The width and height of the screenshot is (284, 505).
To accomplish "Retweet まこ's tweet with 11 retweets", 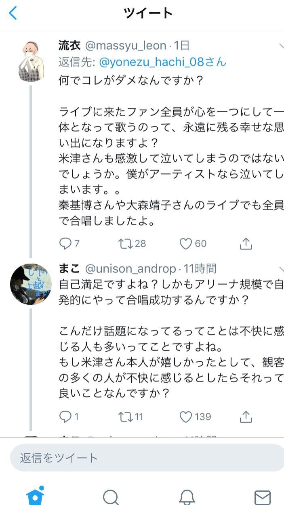I will point(125,417).
